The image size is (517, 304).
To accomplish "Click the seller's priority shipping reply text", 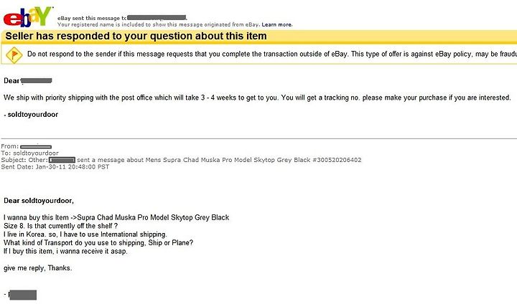I will 257,98.
